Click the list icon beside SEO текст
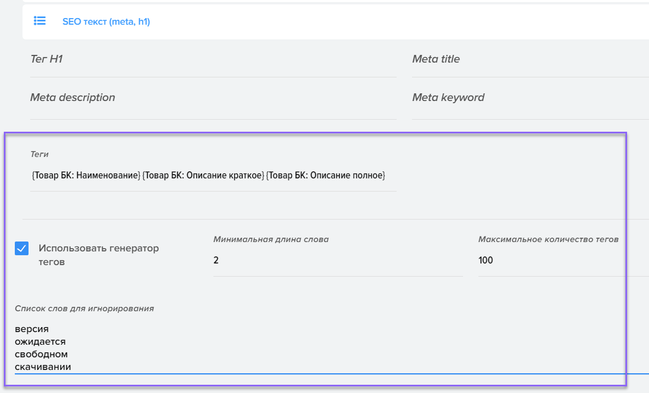This screenshot has width=649, height=393. [39, 21]
